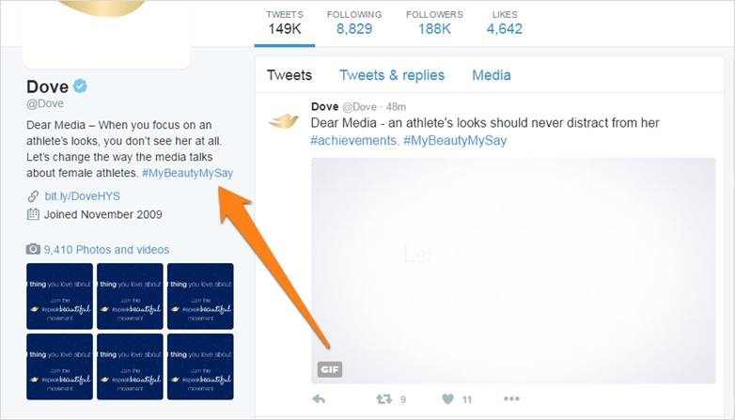Click the camera icon beside Photos and videos
This screenshot has width=735, height=420.
click(33, 249)
